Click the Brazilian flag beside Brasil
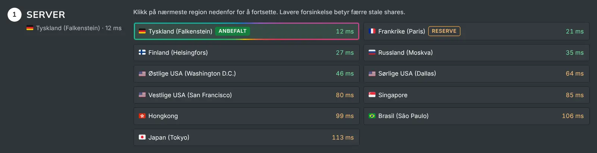Image resolution: width=597 pixels, height=153 pixels. pos(372,116)
